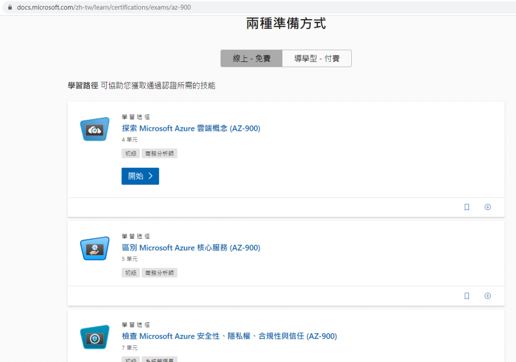Select the 線上 - 免費 tab
Screen dimensions: 516x362
click(251, 58)
